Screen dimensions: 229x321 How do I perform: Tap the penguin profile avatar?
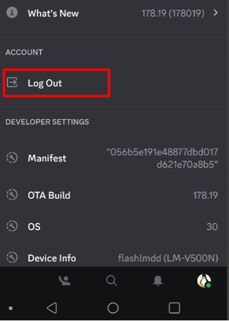click(x=204, y=280)
